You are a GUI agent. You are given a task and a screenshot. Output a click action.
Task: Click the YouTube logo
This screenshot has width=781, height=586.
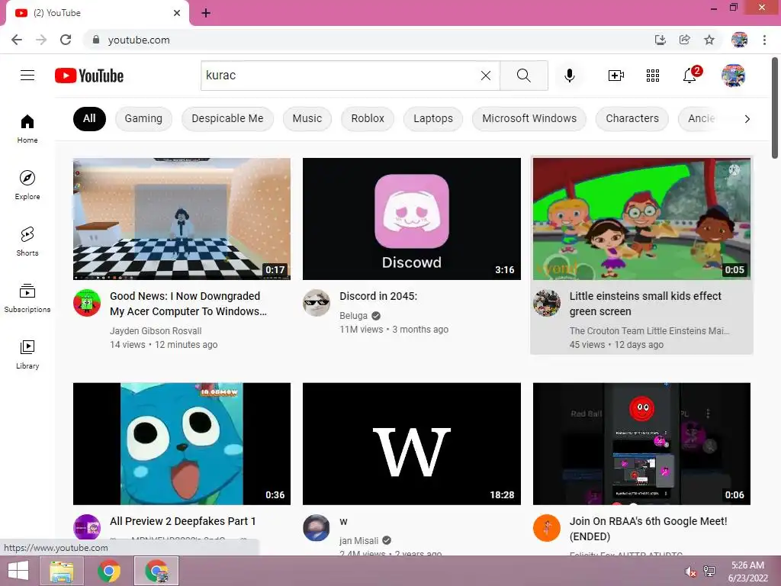click(x=89, y=76)
